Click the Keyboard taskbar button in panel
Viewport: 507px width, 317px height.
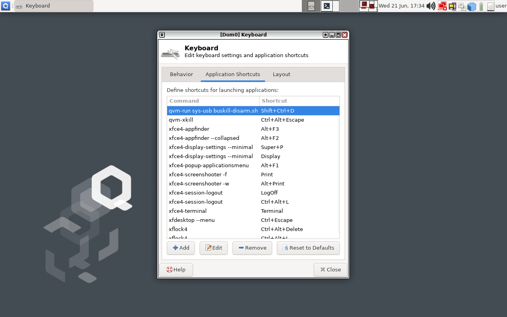[x=54, y=6]
